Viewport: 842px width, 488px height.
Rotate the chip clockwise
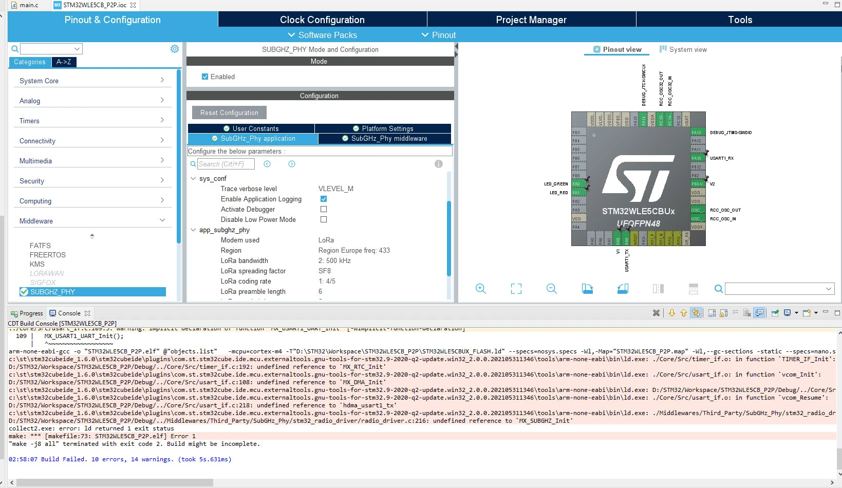(587, 289)
